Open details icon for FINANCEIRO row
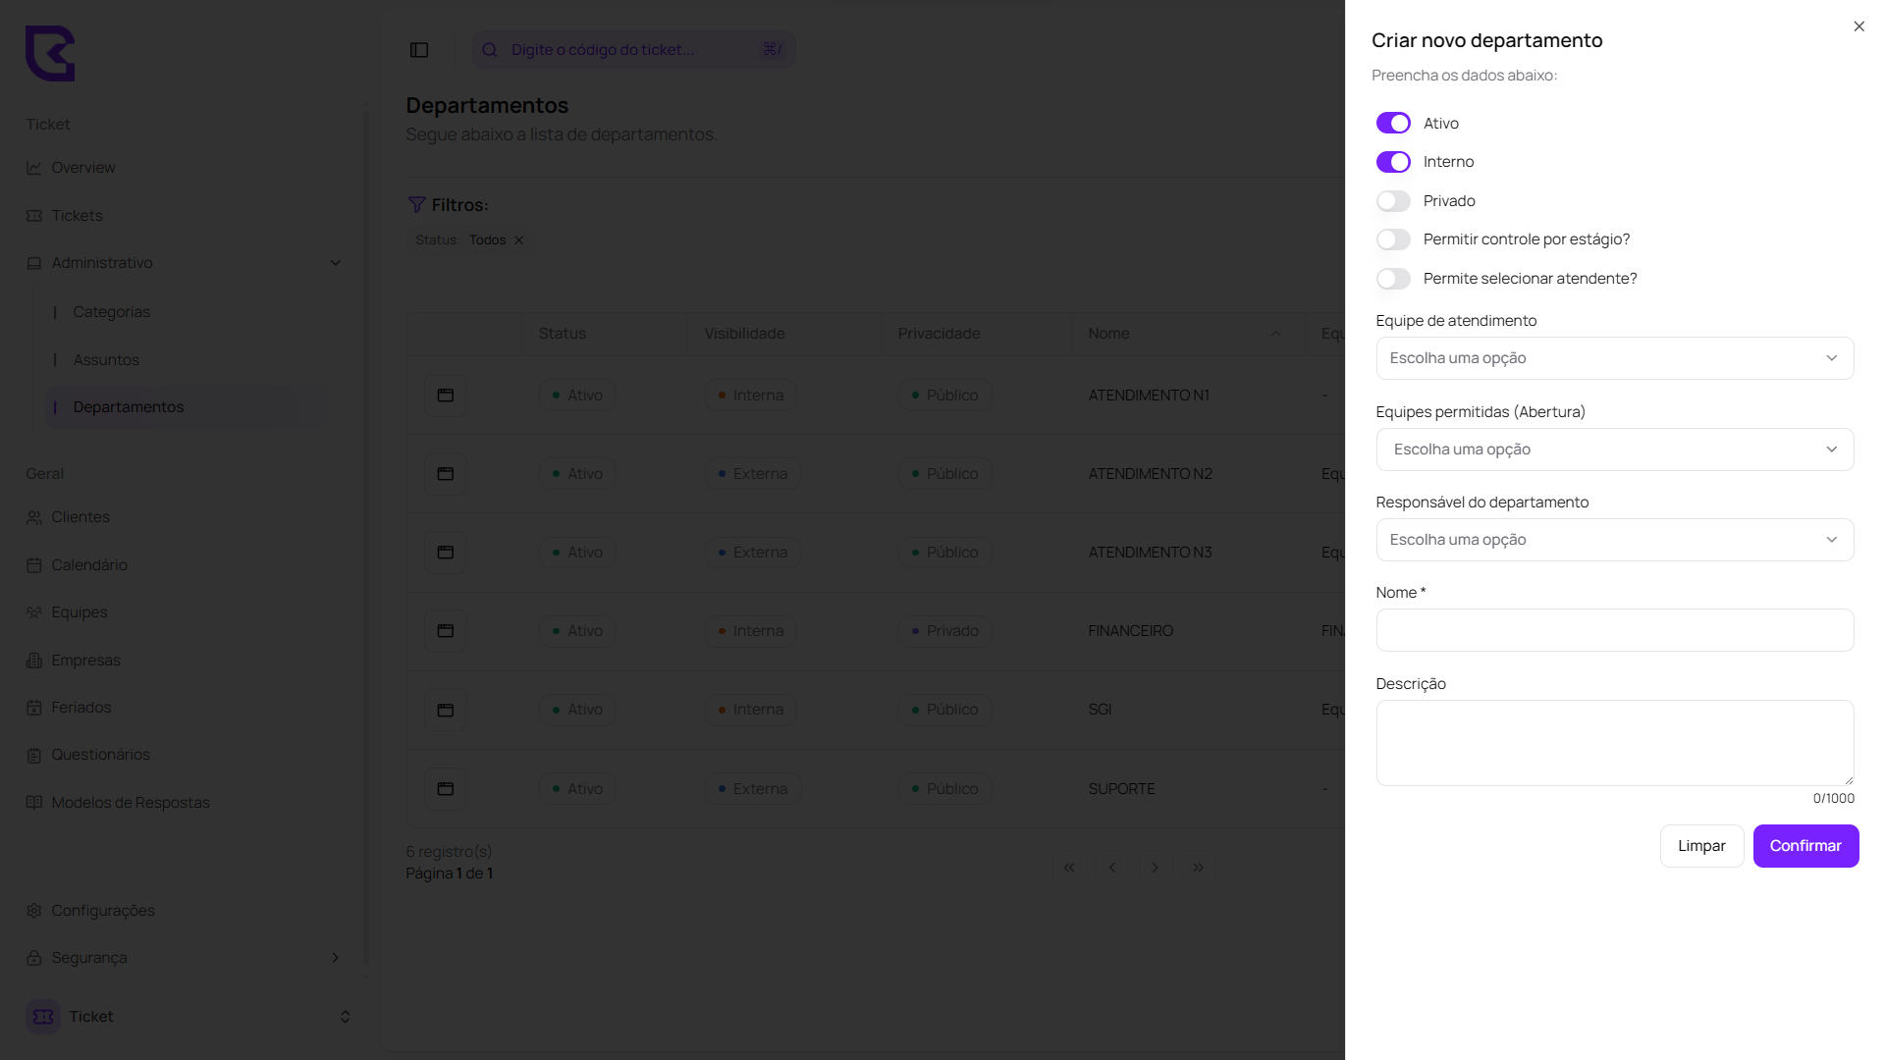The image size is (1885, 1060). pos(446,631)
